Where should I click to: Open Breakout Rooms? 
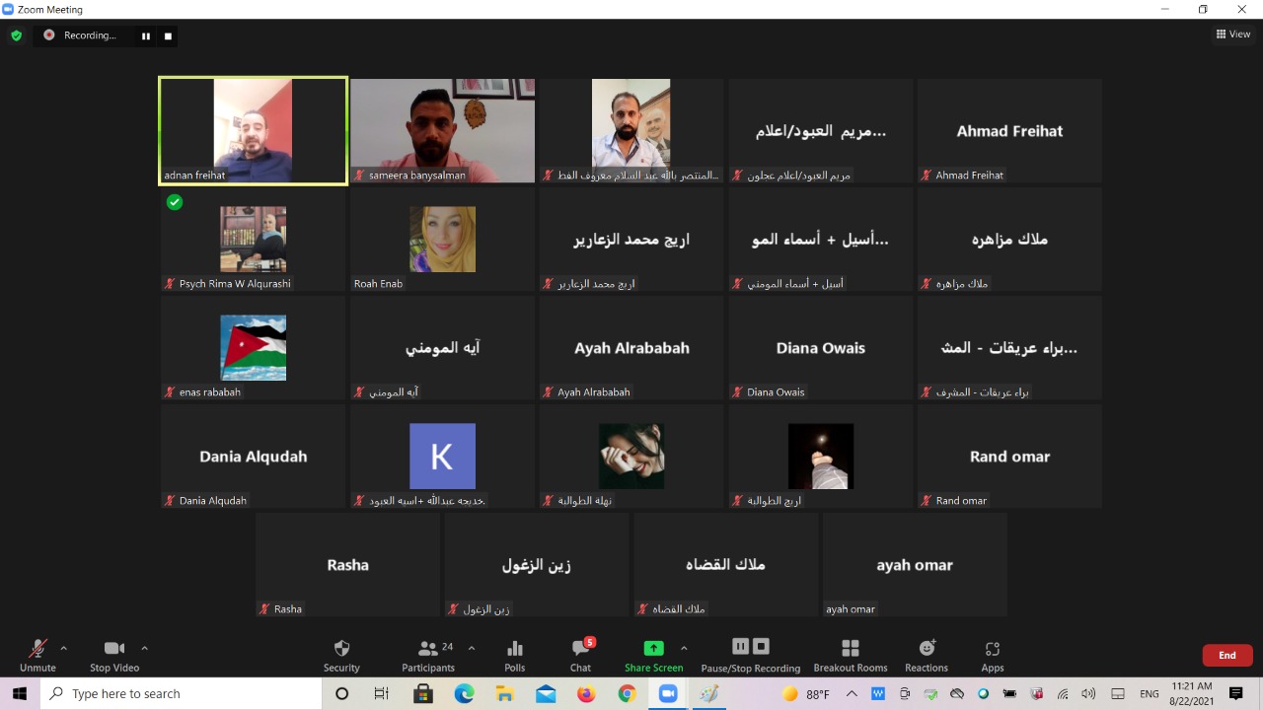(x=850, y=655)
